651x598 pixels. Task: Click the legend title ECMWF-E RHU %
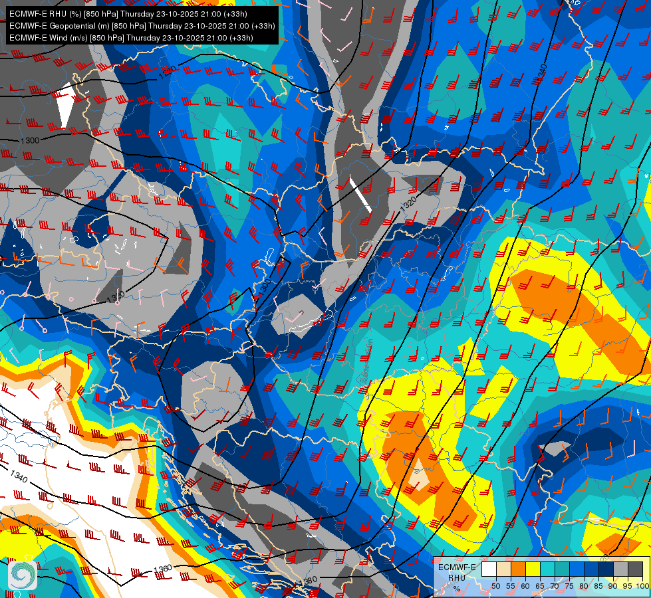pyautogui.click(x=457, y=577)
